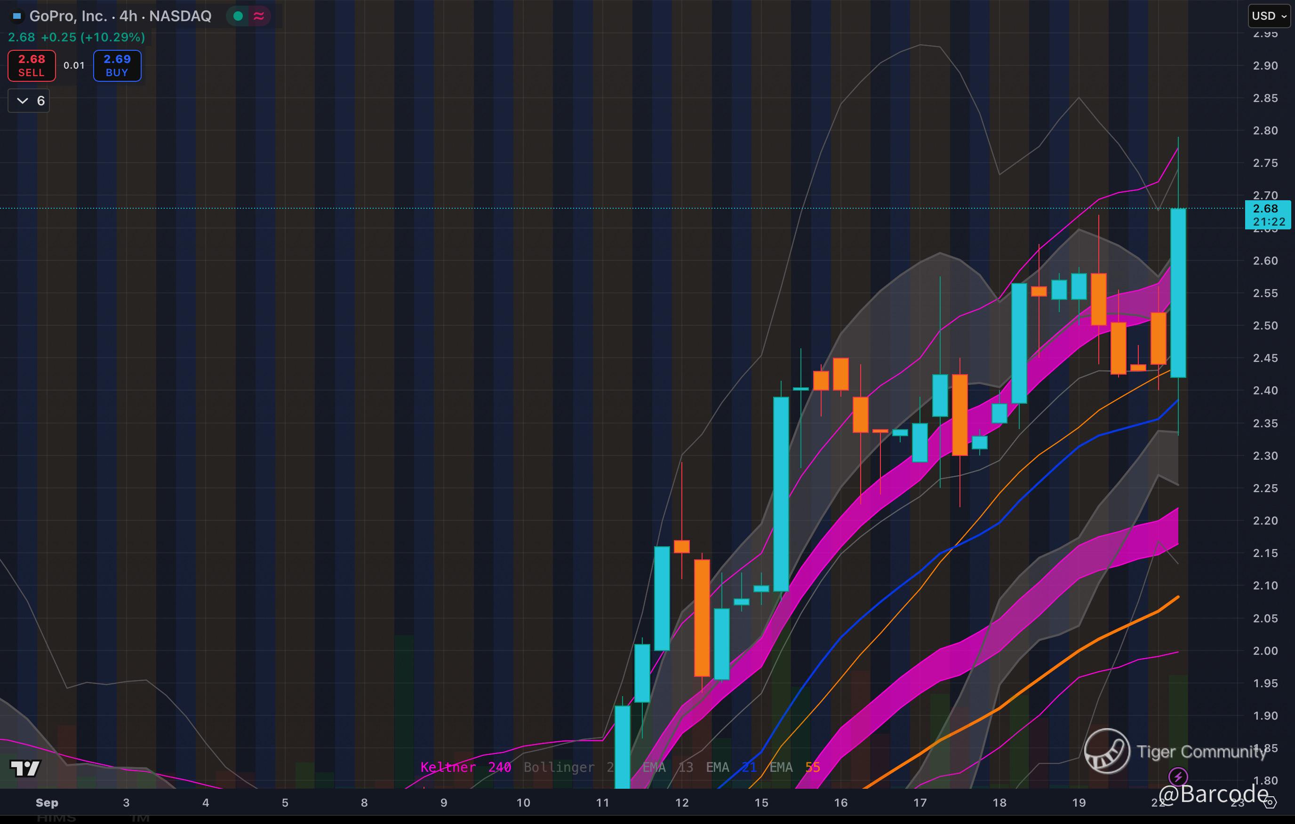The width and height of the screenshot is (1295, 824).
Task: Click the Bollinger indicator label
Action: click(560, 767)
